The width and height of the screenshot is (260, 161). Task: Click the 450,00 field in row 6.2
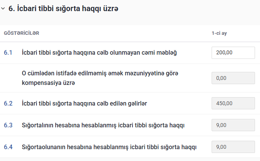click(233, 103)
